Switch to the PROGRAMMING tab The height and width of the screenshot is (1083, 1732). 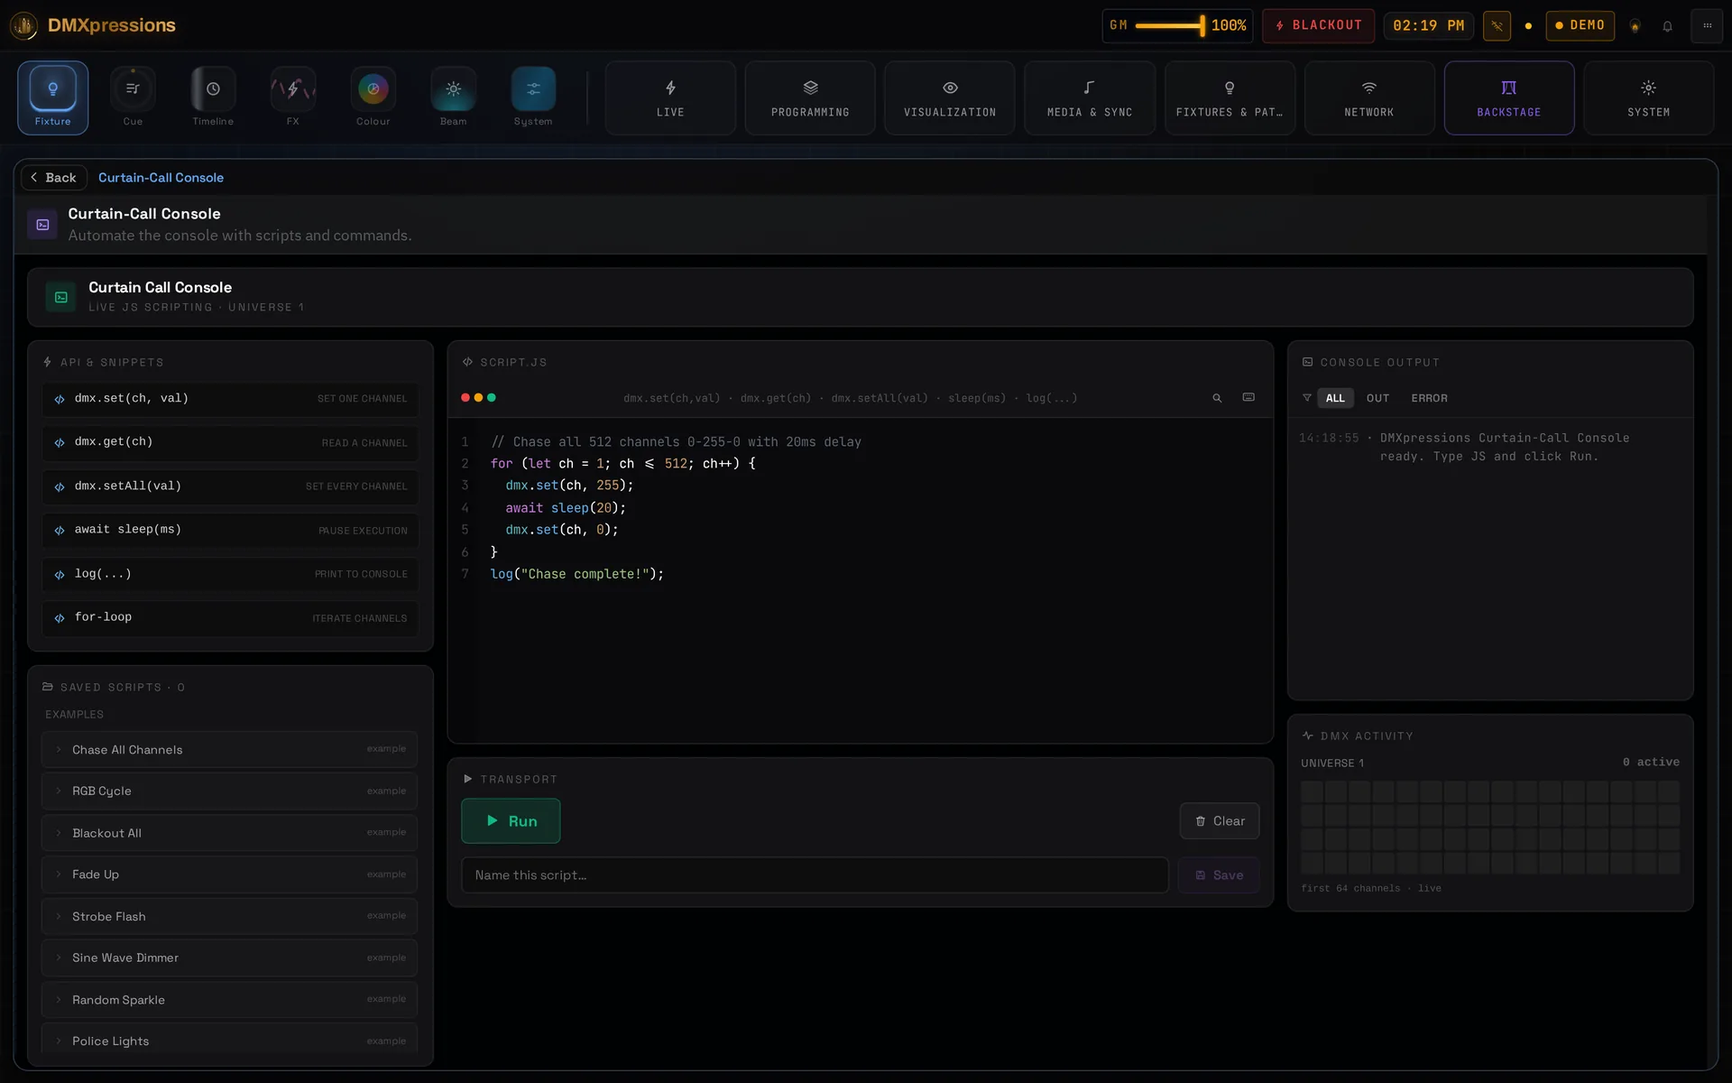click(x=810, y=97)
